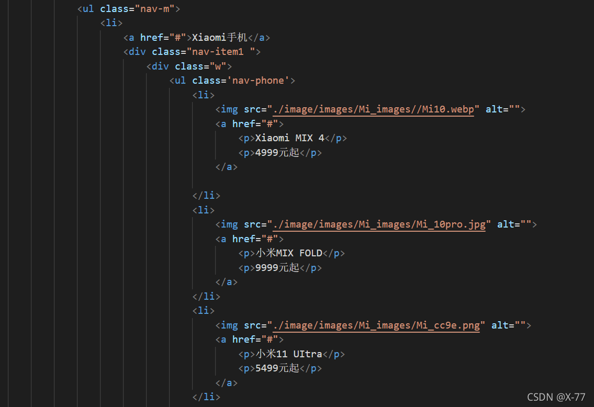Click the Mi10.webp image path link
This screenshot has width=594, height=407.
373,109
